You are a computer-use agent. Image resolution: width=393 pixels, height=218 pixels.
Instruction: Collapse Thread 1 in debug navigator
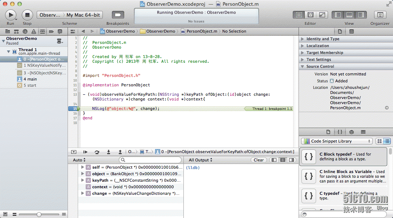(8, 52)
